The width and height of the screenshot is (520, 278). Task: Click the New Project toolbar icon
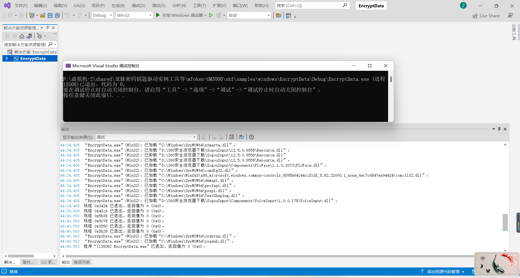tap(32, 15)
